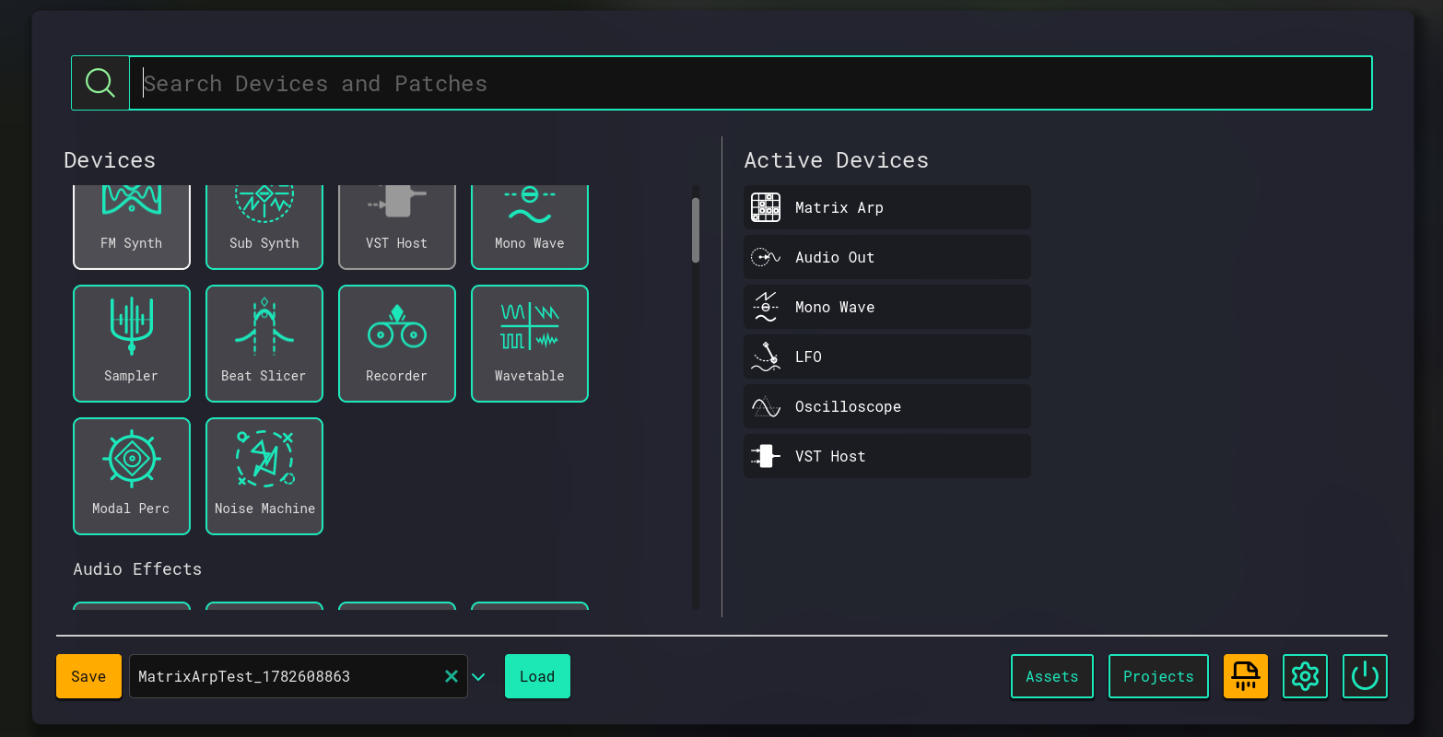The image size is (1443, 737).
Task: Click the Audio Effects section heading
Action: click(x=137, y=569)
